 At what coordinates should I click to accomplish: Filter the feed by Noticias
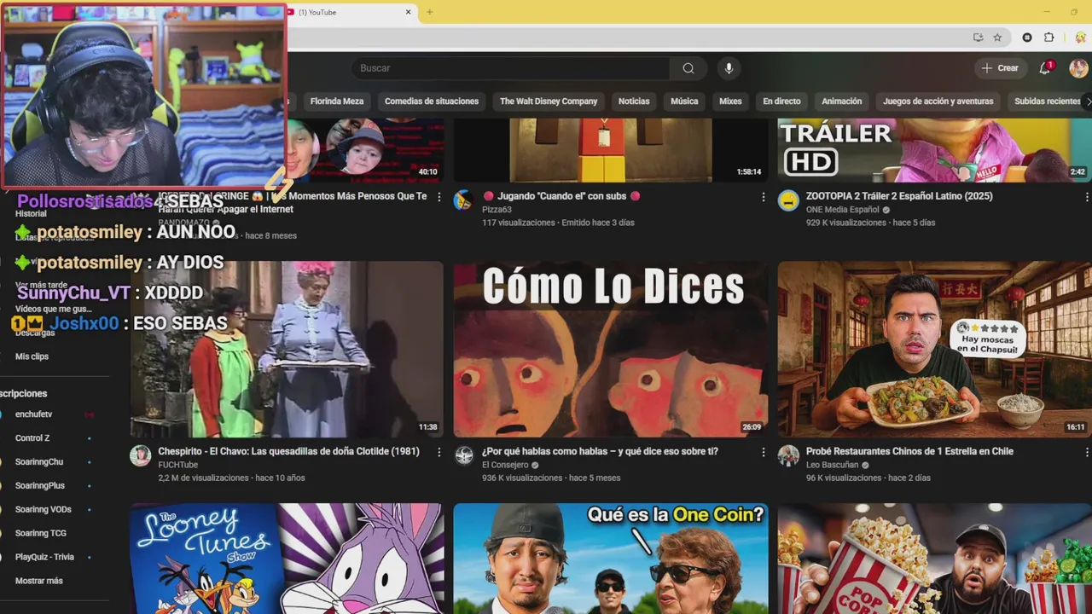click(634, 101)
